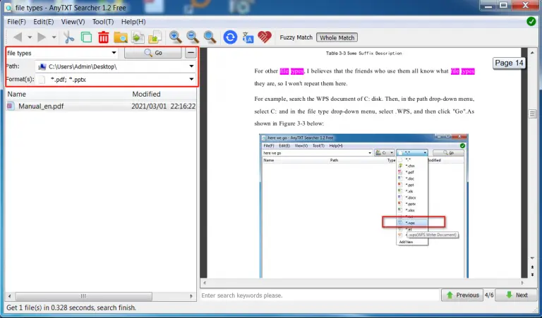
Task: Click the first highlighted 'file' word in the preview
Action: (x=284, y=71)
